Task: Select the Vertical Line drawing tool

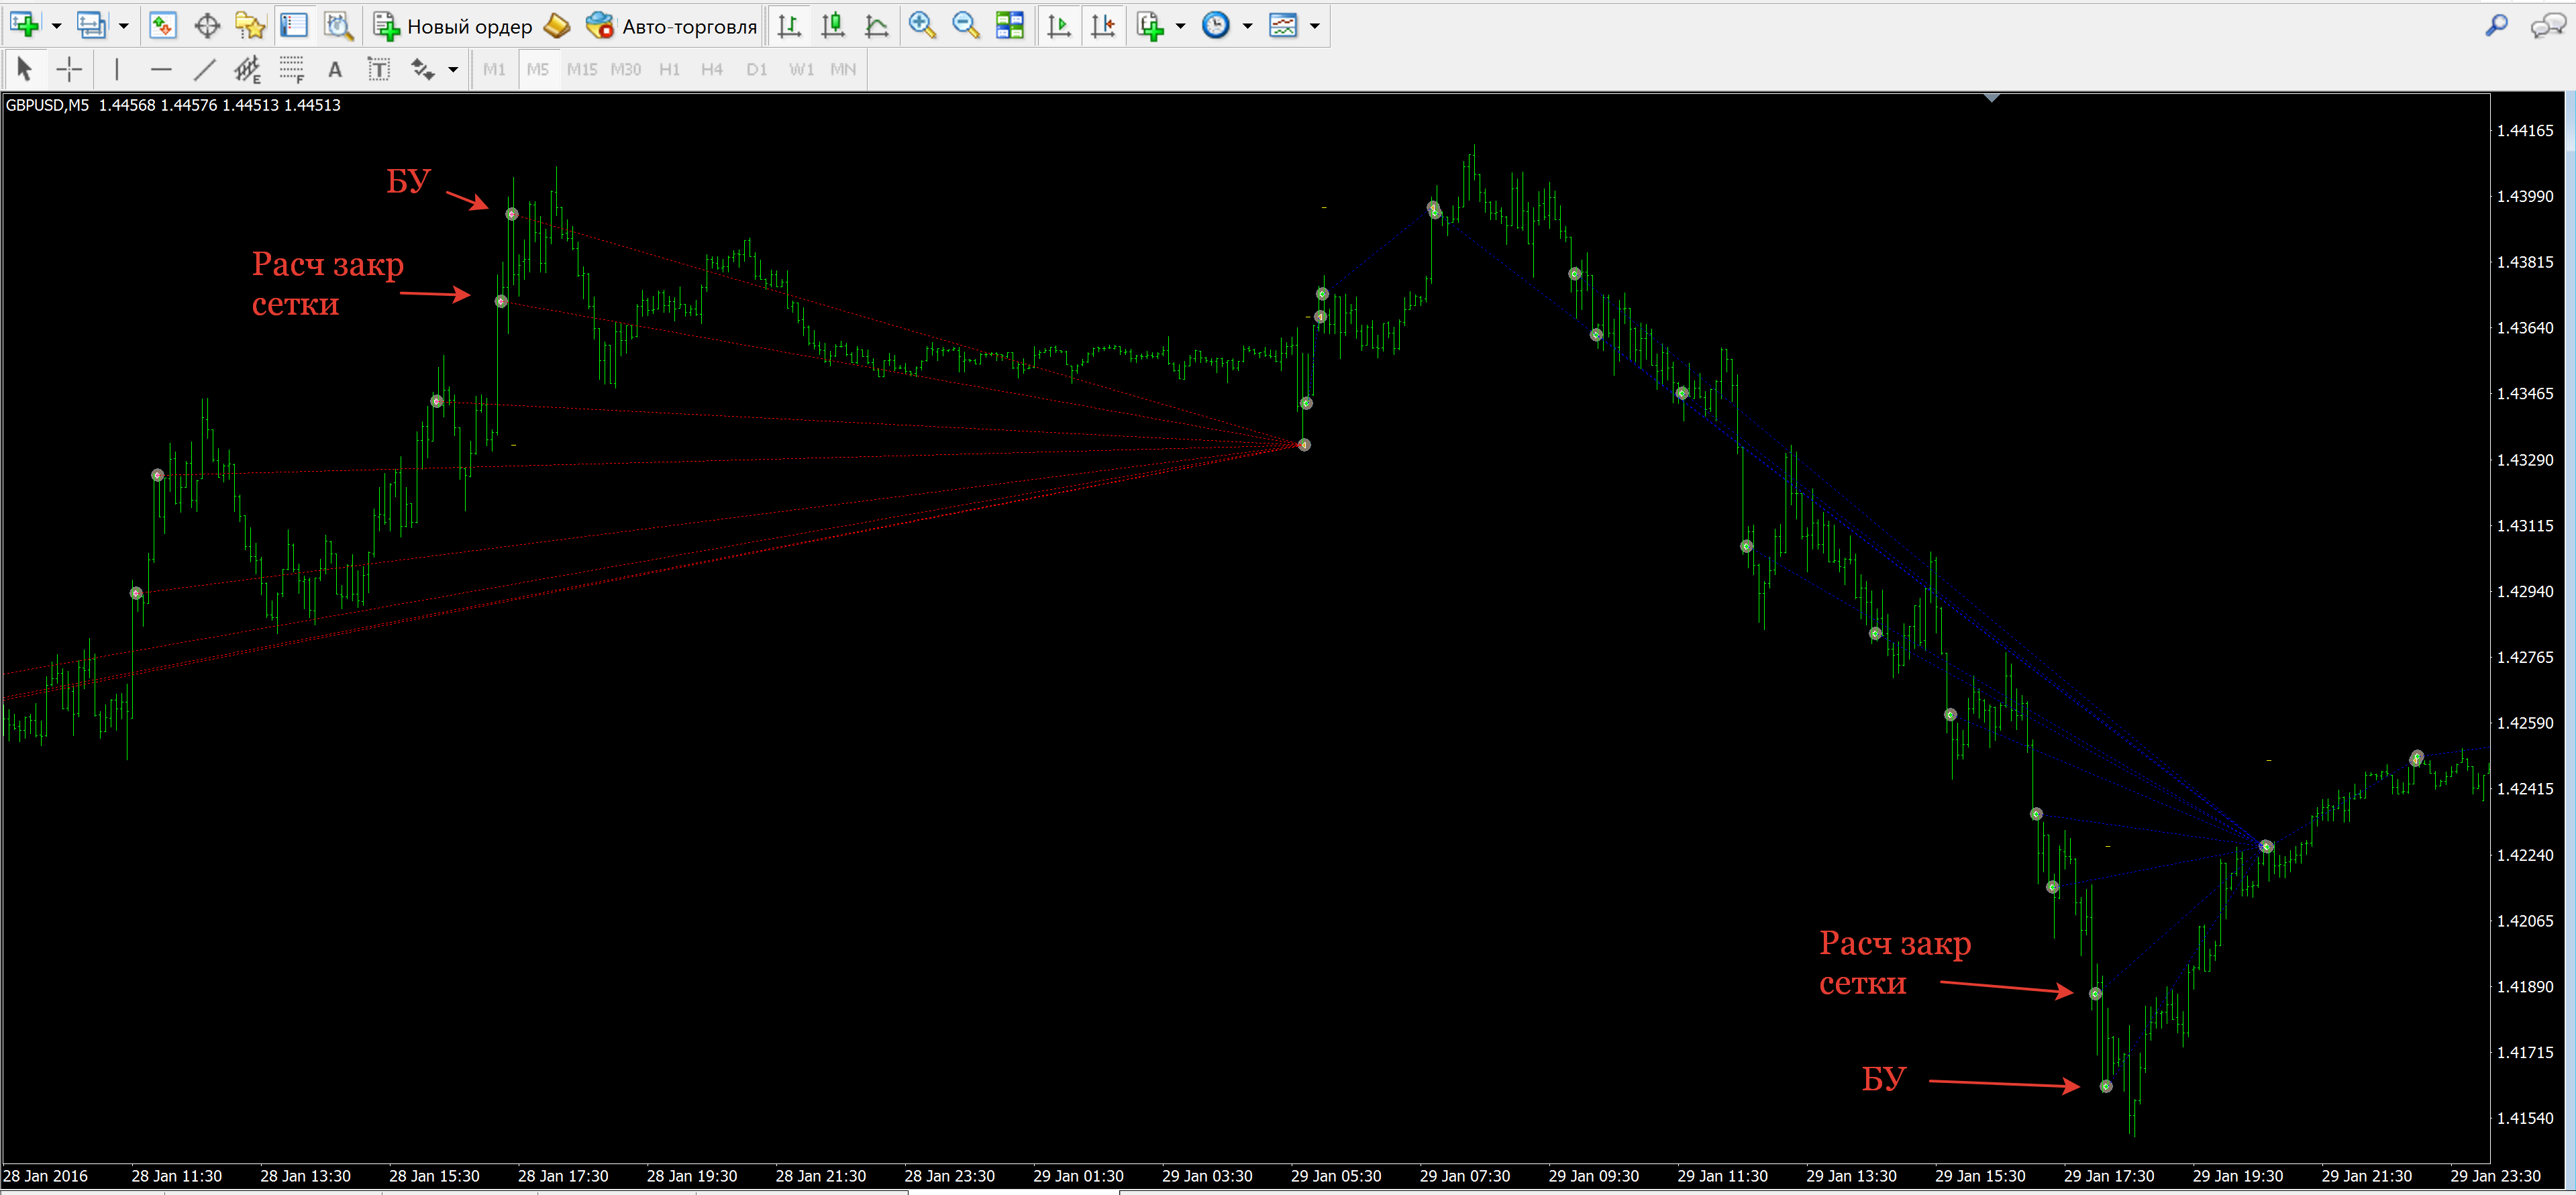Action: pos(117,69)
